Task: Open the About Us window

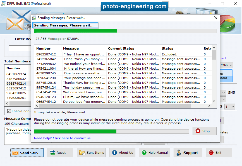Action: [x=122, y=153]
